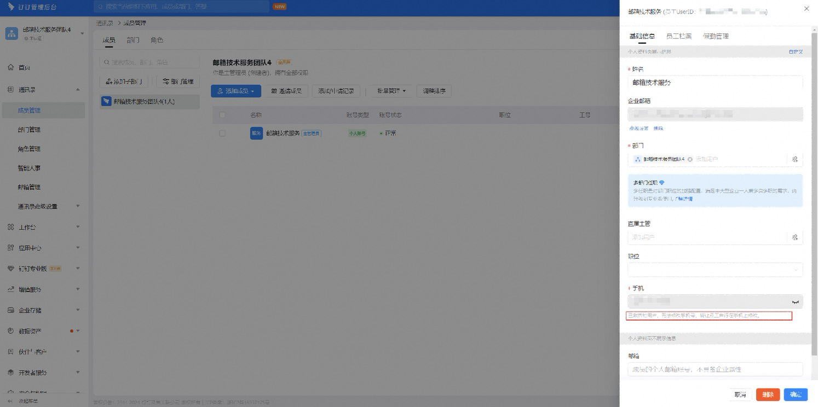Collapse the sidebar with 收起菜单 icon
This screenshot has width=818, height=407.
tap(10, 401)
